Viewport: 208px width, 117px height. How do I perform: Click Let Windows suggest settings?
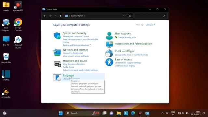(128, 63)
